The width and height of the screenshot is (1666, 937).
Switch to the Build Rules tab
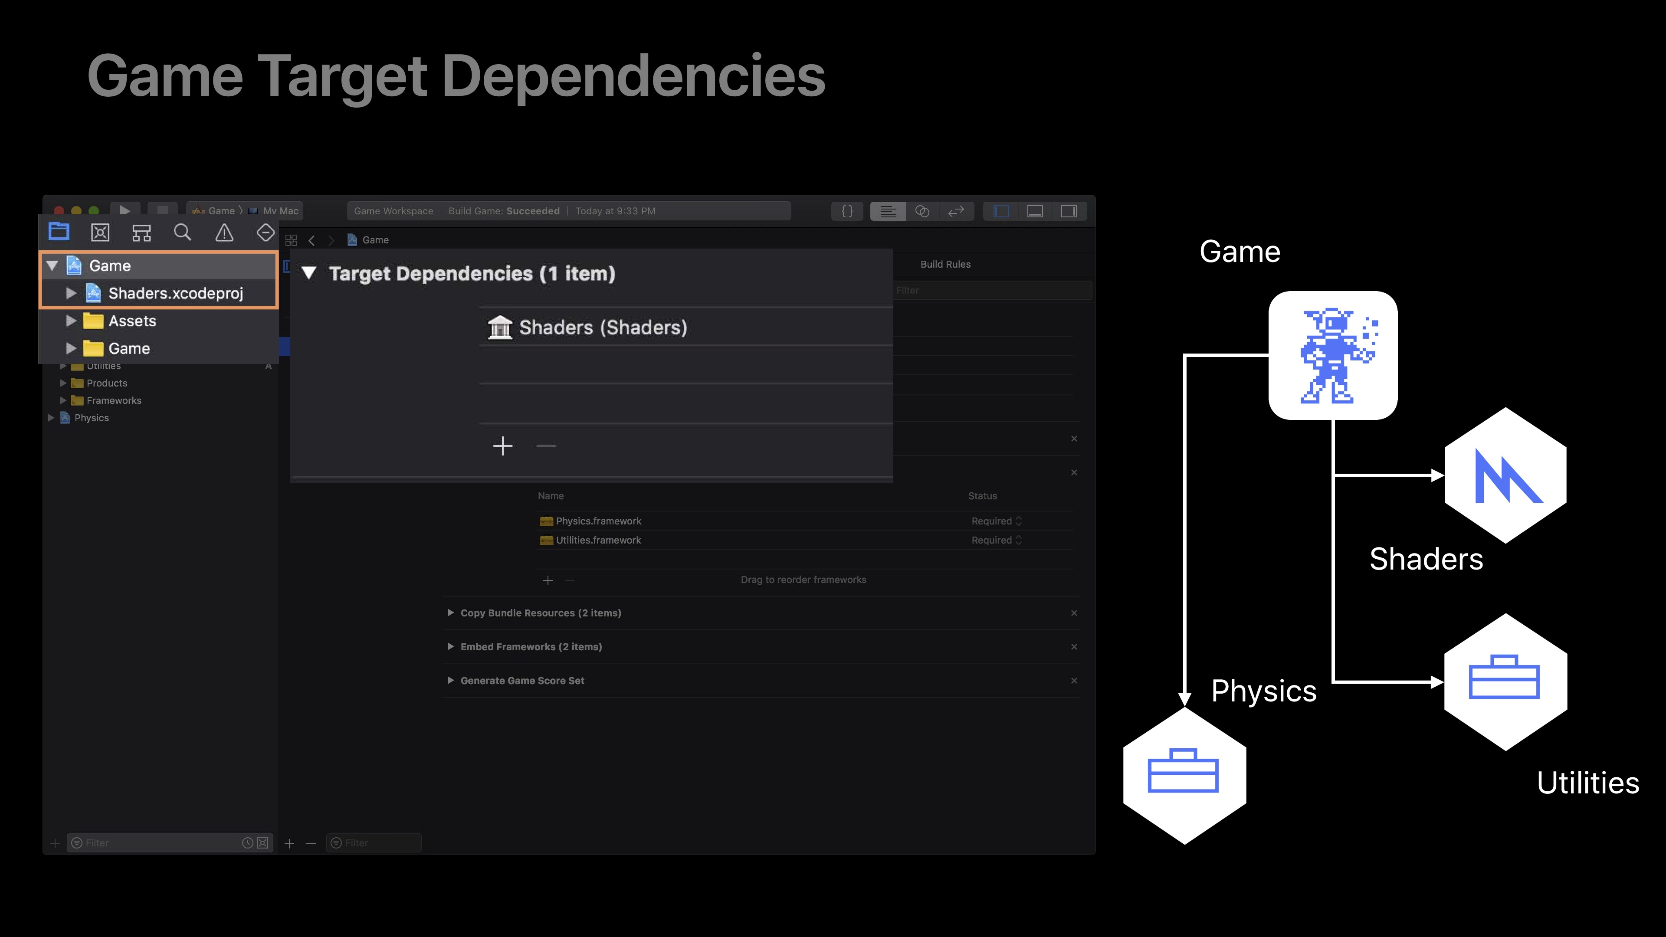tap(945, 264)
